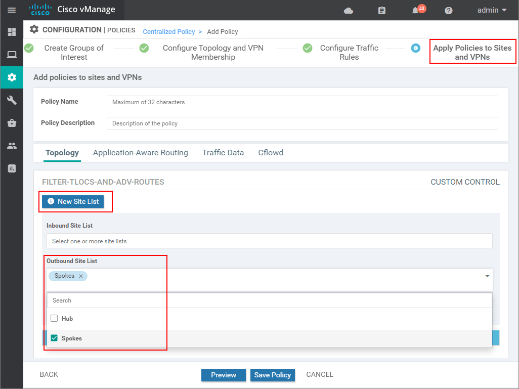Switch to the Cflowd tab
Image resolution: width=519 pixels, height=389 pixels.
pos(270,152)
